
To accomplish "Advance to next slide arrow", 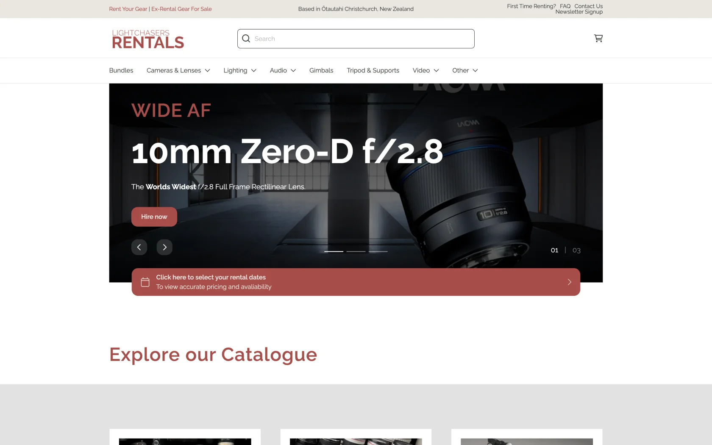I will pyautogui.click(x=164, y=247).
